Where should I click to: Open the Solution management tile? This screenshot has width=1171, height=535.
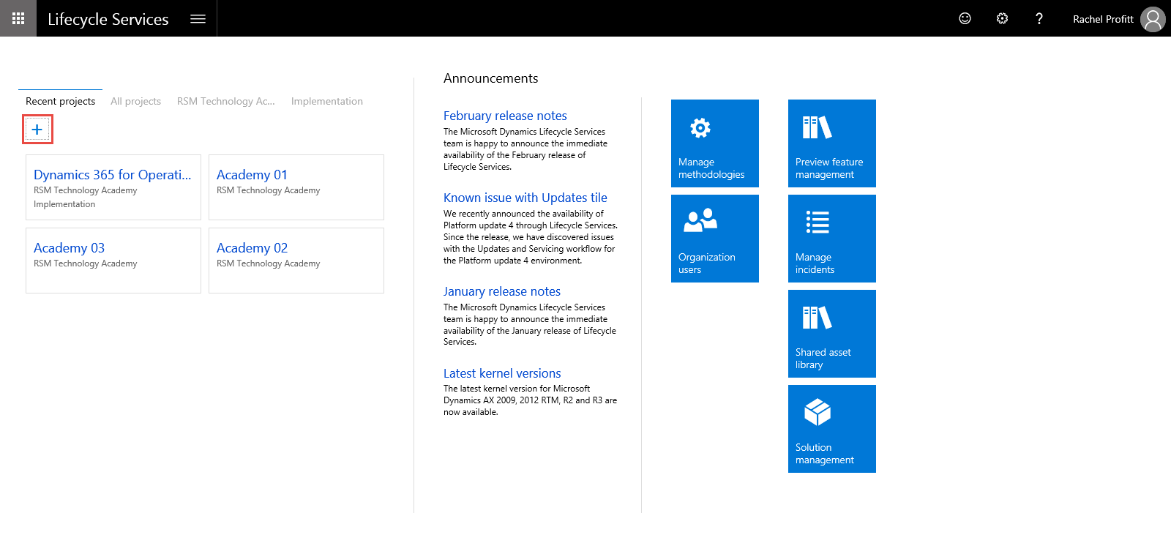pyautogui.click(x=832, y=429)
